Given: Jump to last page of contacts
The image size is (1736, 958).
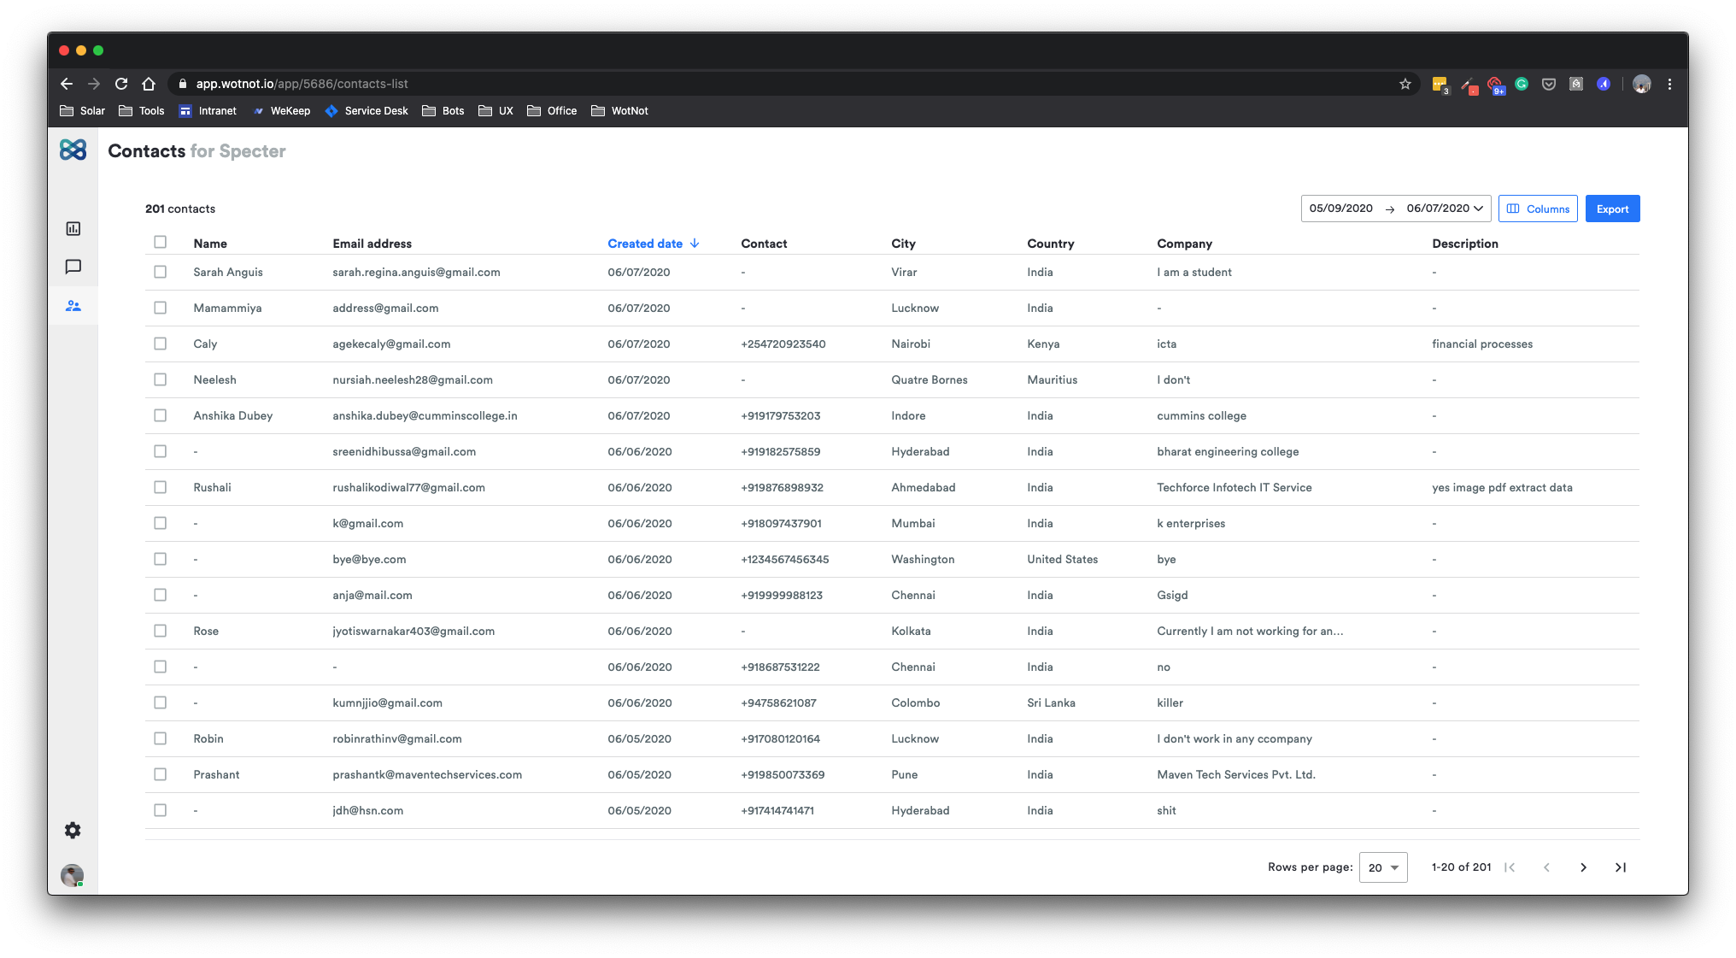Looking at the screenshot, I should tap(1620, 867).
